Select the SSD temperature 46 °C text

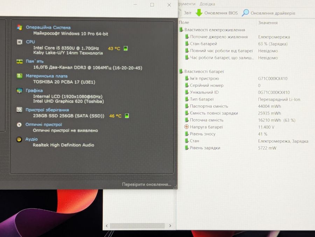115,116
